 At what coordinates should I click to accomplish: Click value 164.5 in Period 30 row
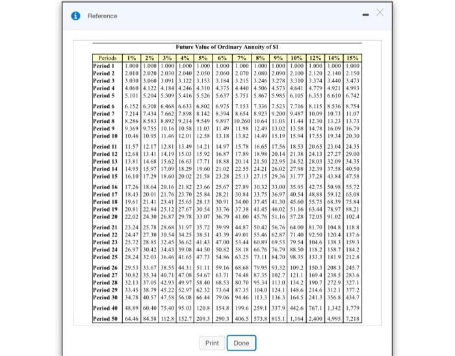tap(296, 297)
